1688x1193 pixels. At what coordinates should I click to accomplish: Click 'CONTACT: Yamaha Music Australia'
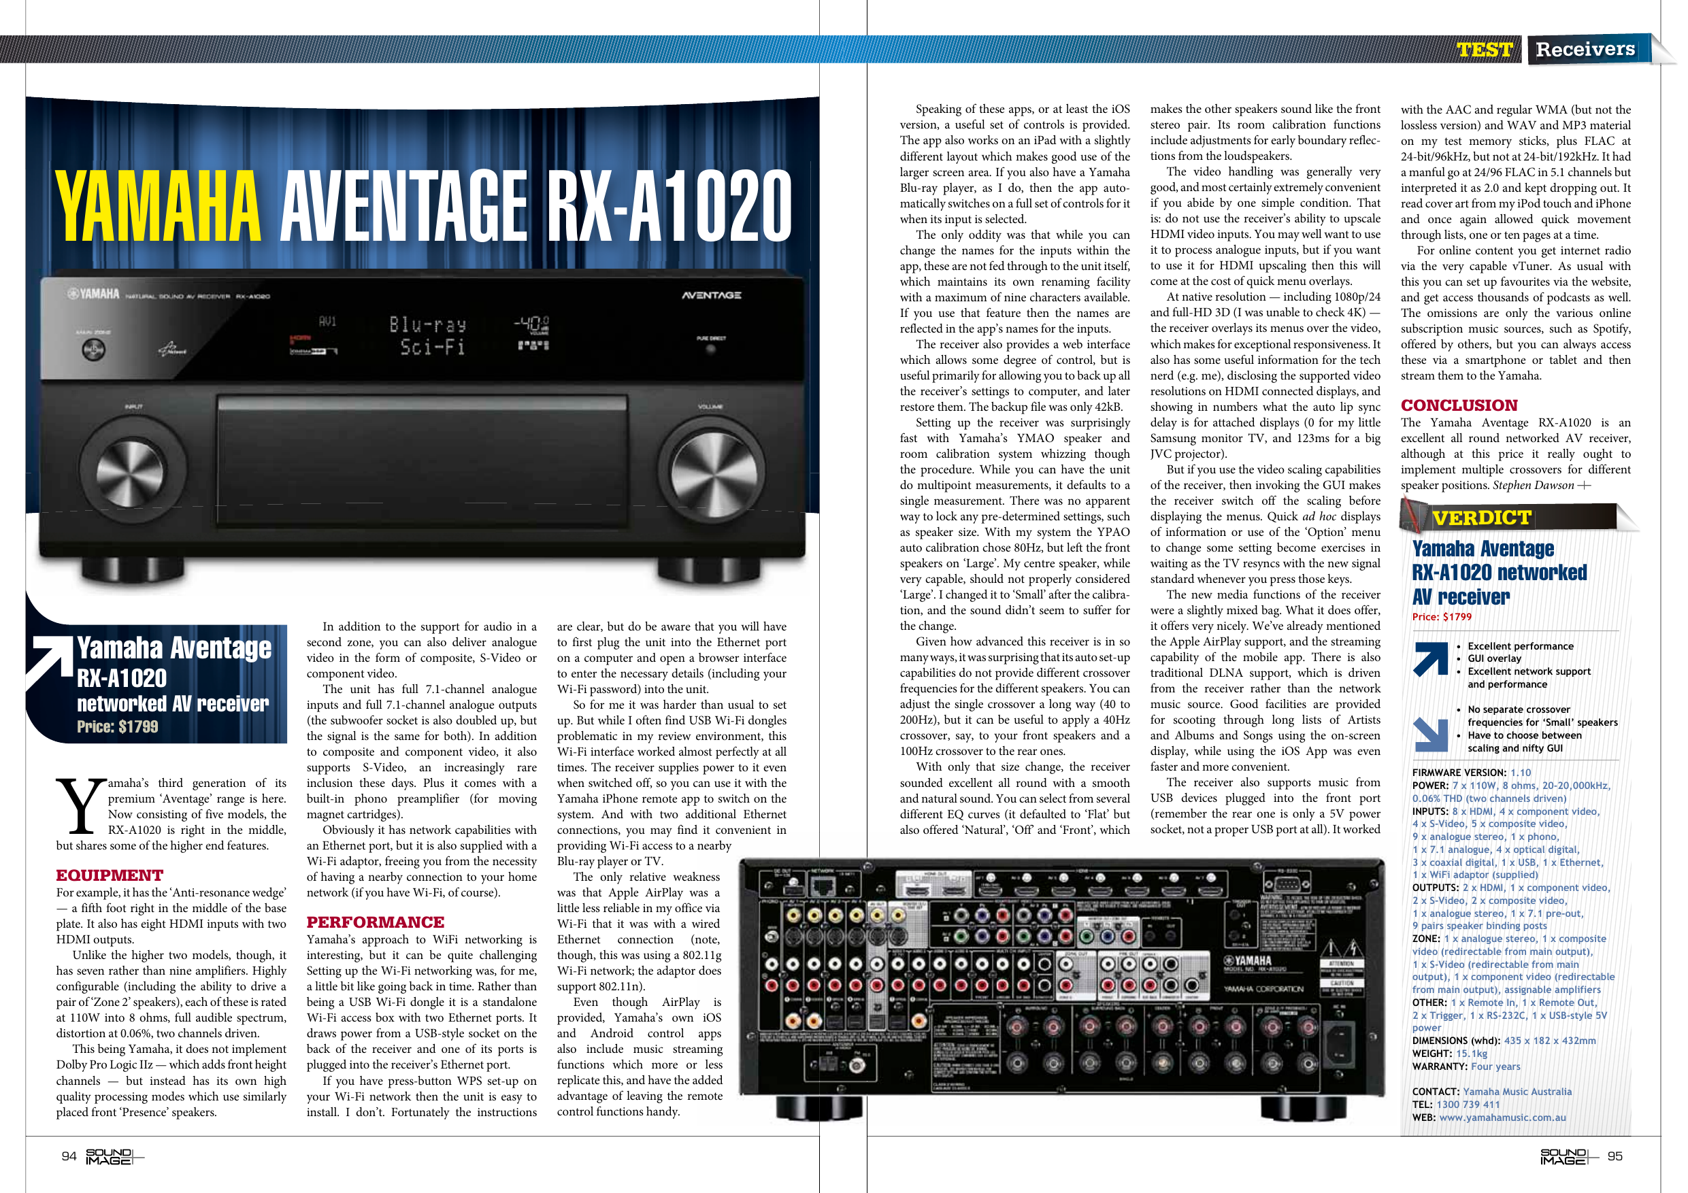tap(1491, 1092)
